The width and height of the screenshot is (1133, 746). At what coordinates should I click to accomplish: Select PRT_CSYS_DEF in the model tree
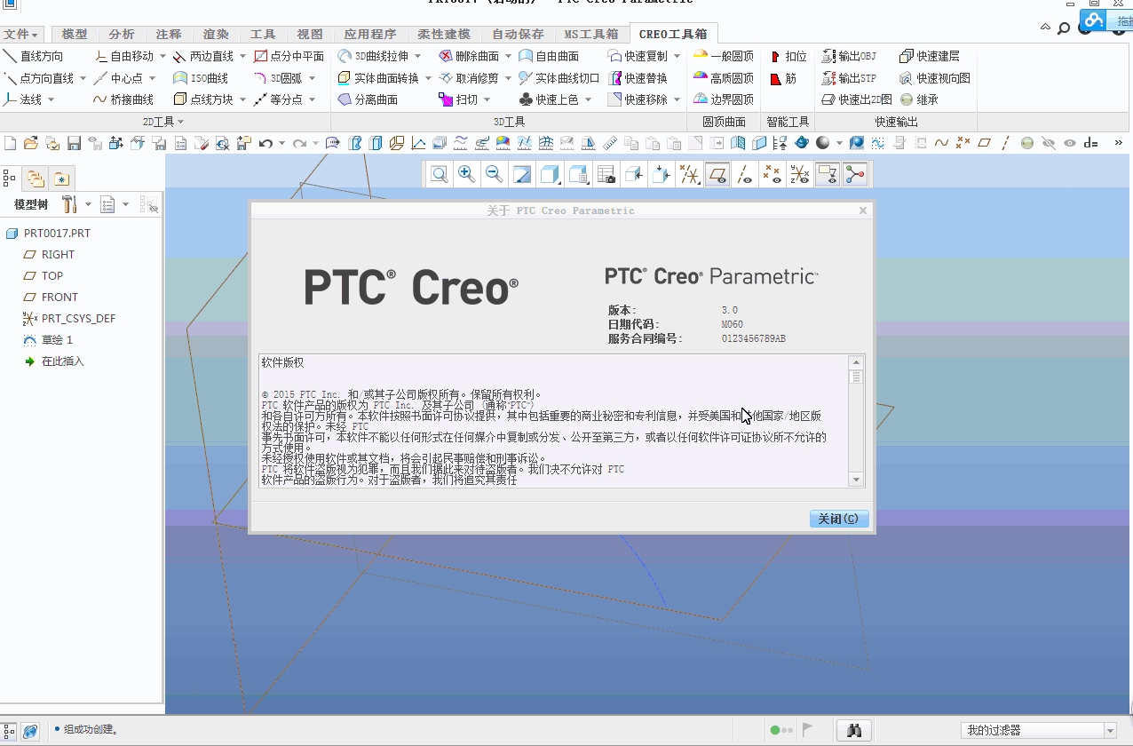pyautogui.click(x=78, y=319)
